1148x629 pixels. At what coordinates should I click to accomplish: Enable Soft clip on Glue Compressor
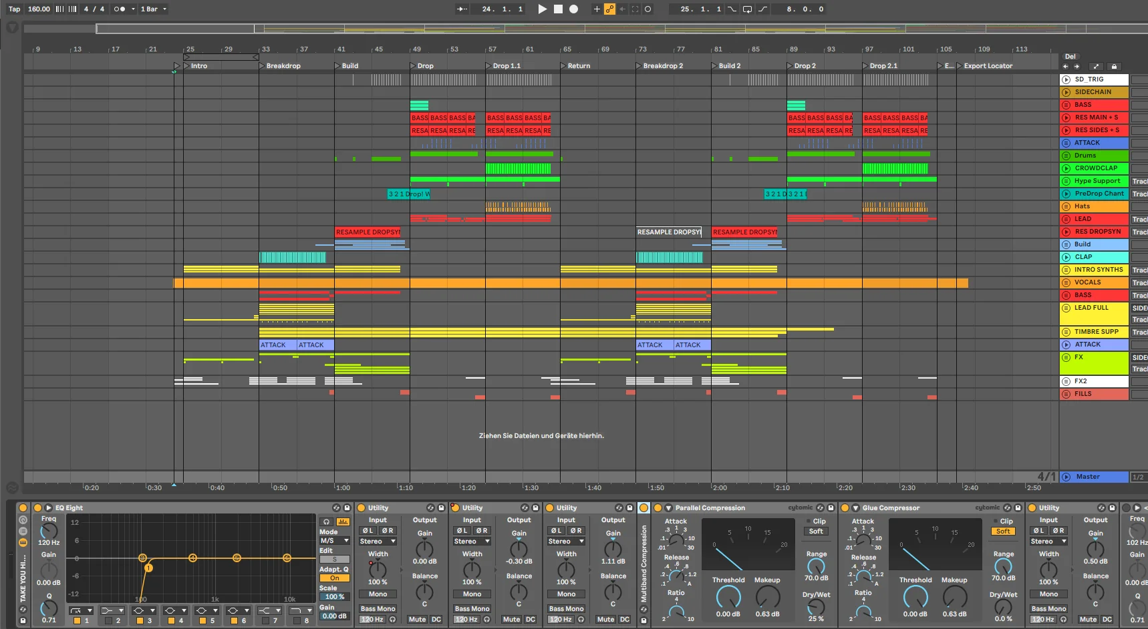(1003, 532)
